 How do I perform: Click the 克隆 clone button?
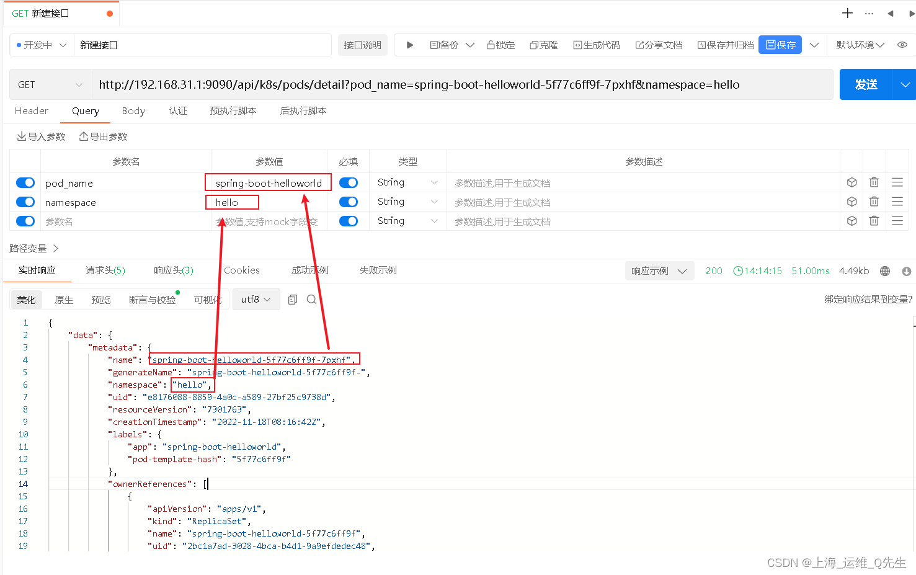(x=544, y=45)
